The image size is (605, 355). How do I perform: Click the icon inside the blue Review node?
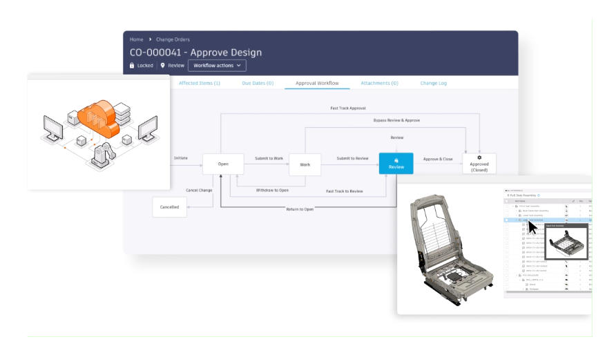396,160
